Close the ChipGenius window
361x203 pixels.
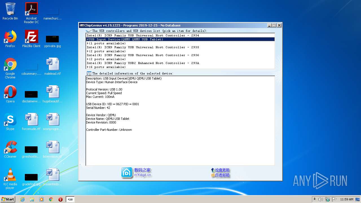point(279,25)
